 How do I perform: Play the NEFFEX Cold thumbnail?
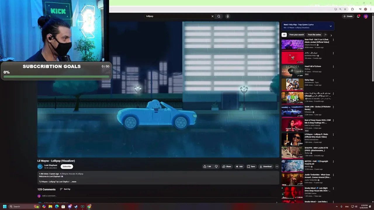coord(292,166)
